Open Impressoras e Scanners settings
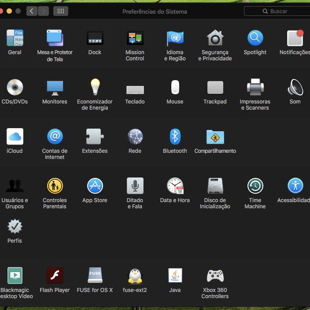Screen dimensions: 310x310 (x=255, y=88)
